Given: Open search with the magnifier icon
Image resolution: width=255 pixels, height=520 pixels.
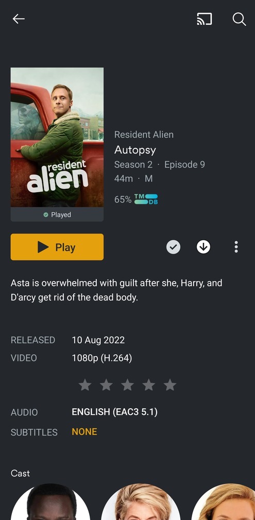Looking at the screenshot, I should click(239, 19).
